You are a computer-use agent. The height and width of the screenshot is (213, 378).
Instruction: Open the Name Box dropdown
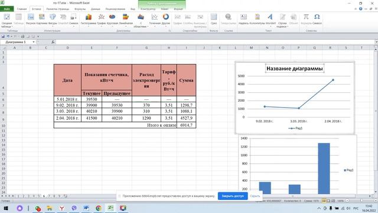click(x=34, y=42)
